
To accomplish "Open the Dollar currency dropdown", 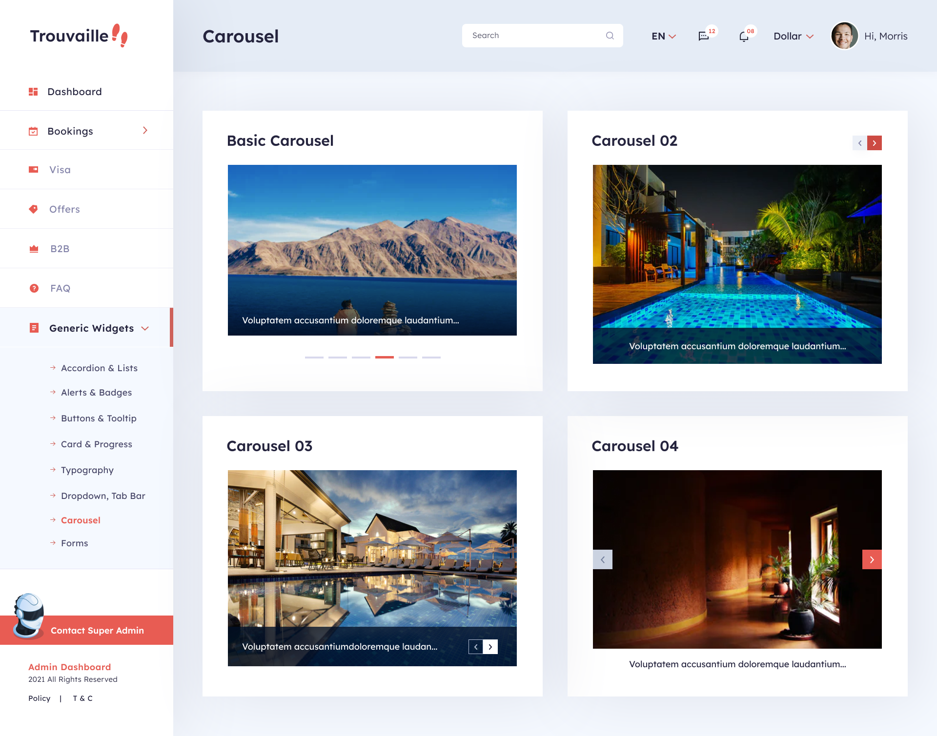I will [x=794, y=36].
